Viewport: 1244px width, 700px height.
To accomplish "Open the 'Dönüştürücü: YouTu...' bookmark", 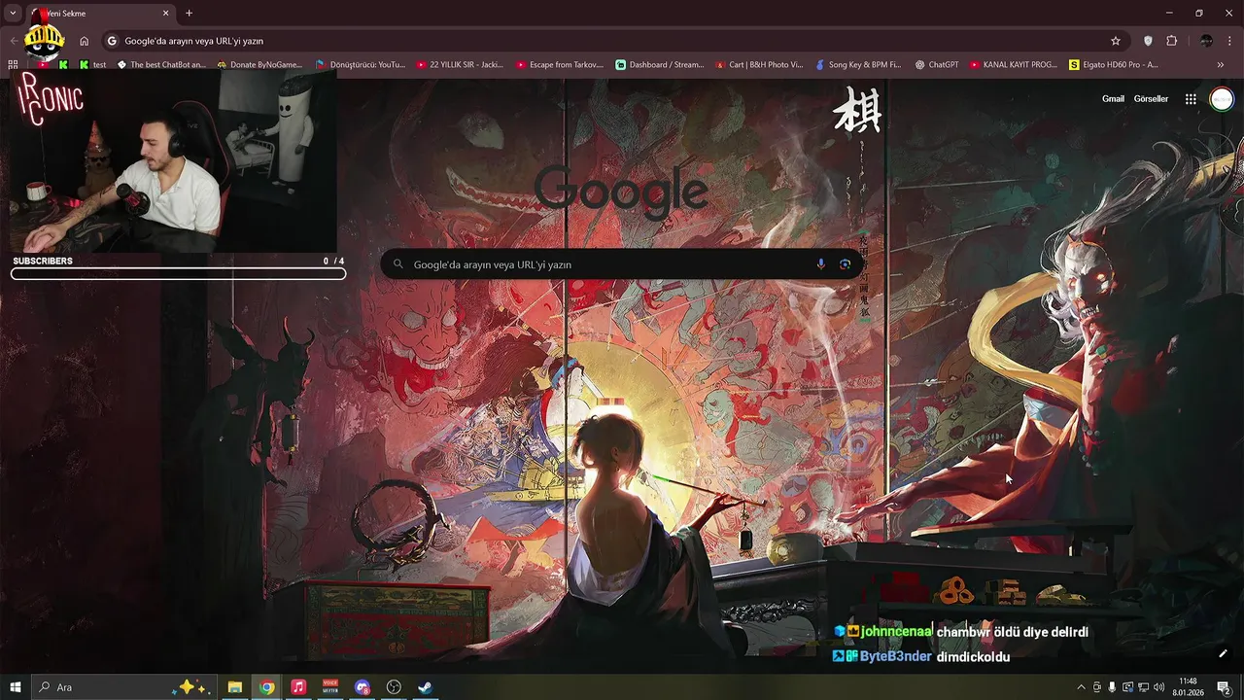I will (x=360, y=65).
